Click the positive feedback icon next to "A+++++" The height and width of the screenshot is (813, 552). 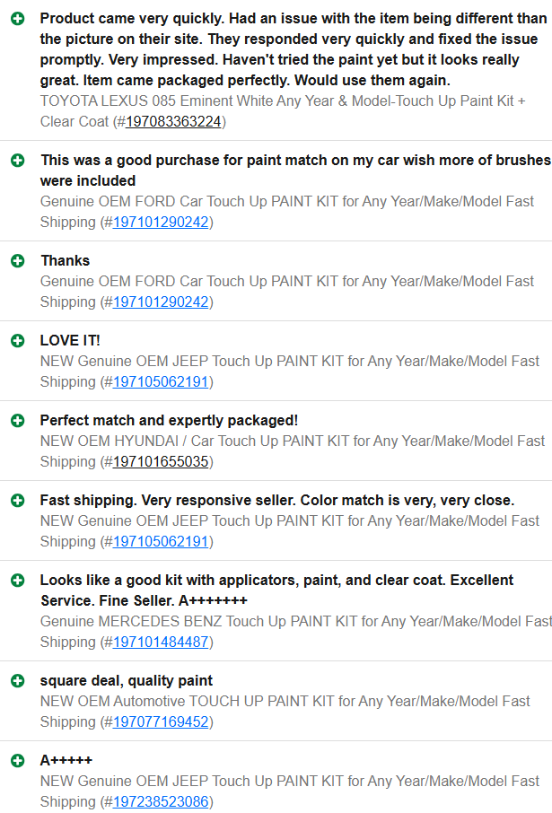coord(17,761)
